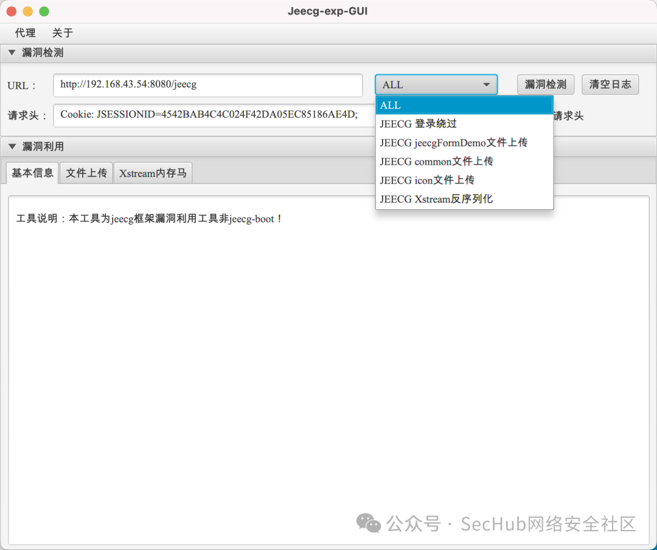Click the URL： label
The width and height of the screenshot is (657, 550).
pyautogui.click(x=22, y=86)
